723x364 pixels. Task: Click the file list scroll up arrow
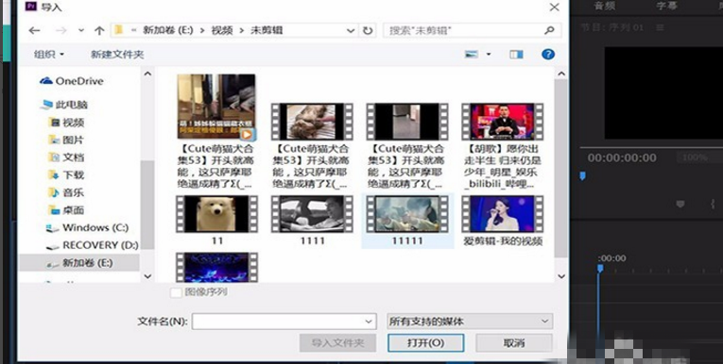point(561,74)
